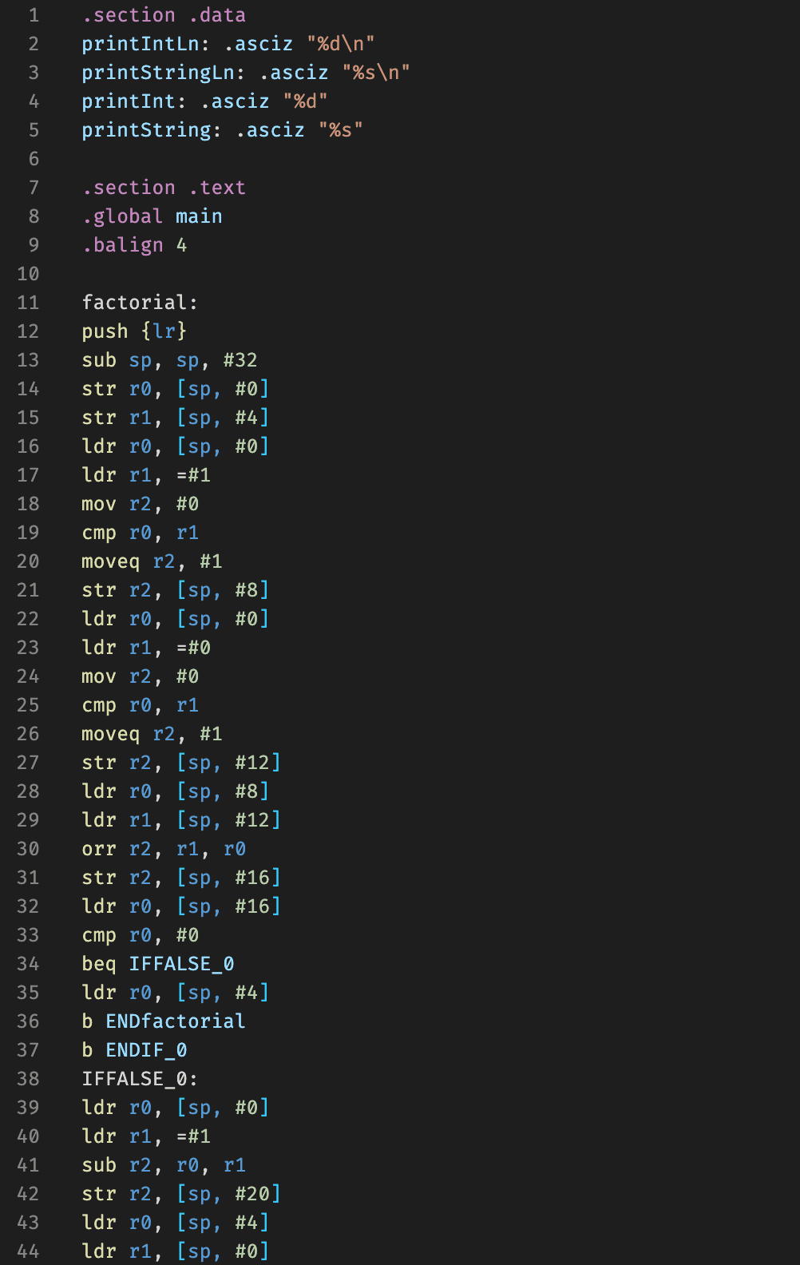The width and height of the screenshot is (800, 1265).
Task: Click the IFFALSE_0: label definition on line 38
Action: point(140,1079)
